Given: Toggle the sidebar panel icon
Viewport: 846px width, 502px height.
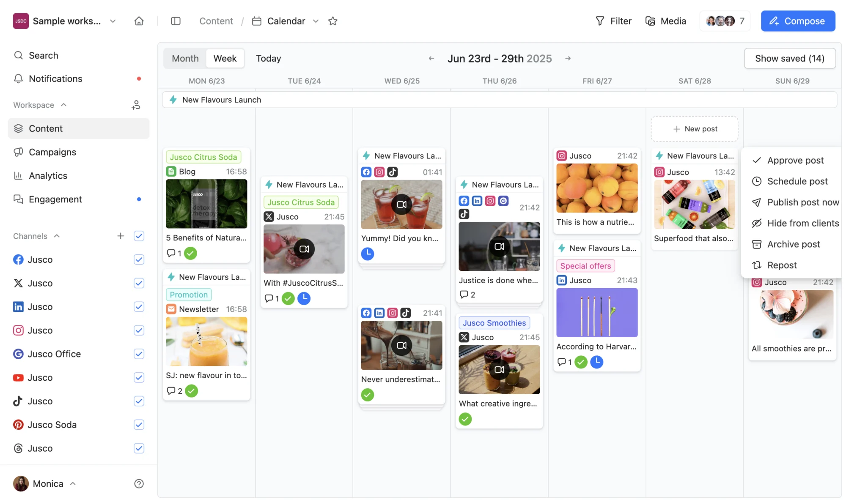Looking at the screenshot, I should [176, 21].
